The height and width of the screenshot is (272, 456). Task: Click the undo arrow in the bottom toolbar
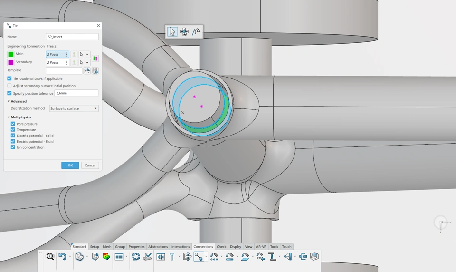coord(62,257)
